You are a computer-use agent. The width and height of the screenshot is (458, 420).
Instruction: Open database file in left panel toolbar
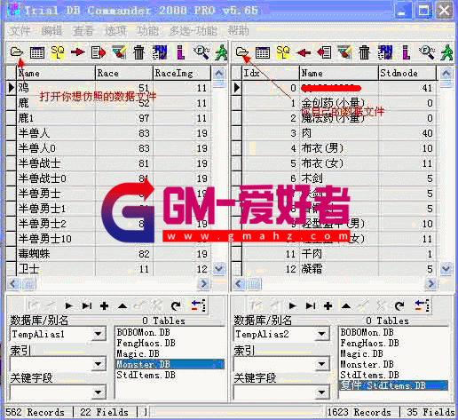[17, 52]
